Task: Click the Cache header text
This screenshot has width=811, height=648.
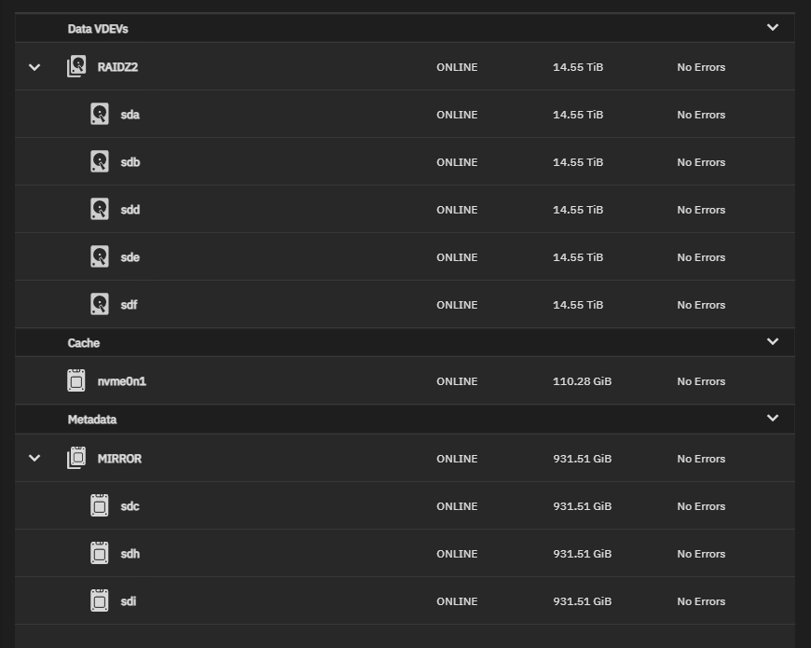Action: [x=83, y=343]
